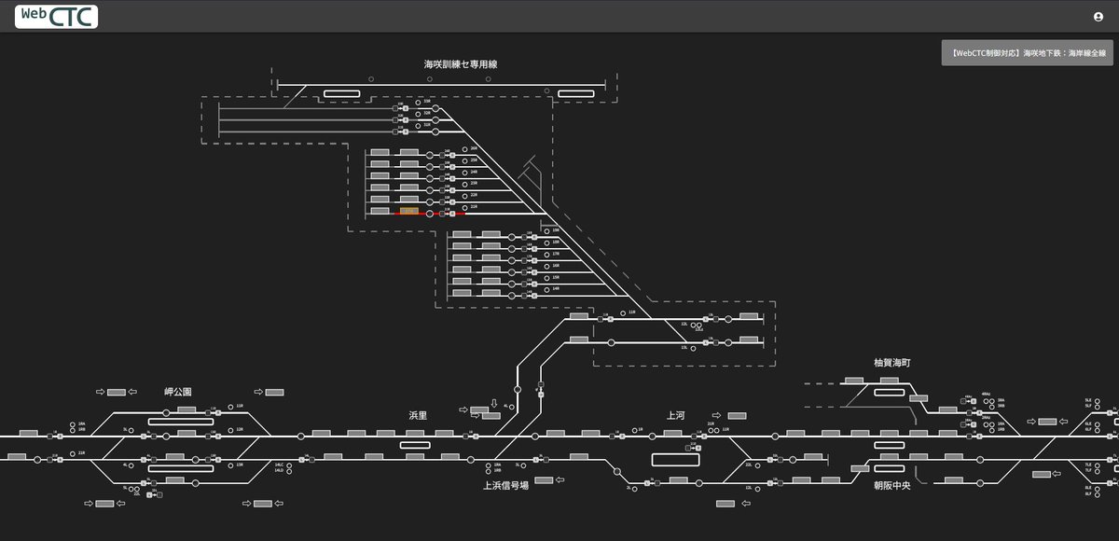Select route lever circle 15R
The height and width of the screenshot is (541, 1119).
(546, 278)
